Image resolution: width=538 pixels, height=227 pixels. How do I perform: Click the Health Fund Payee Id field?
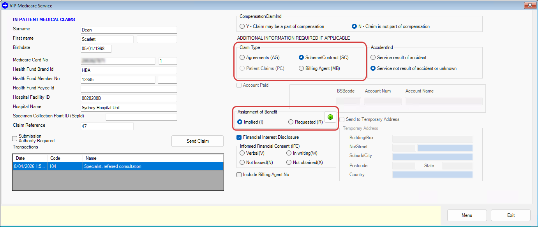coord(128,89)
